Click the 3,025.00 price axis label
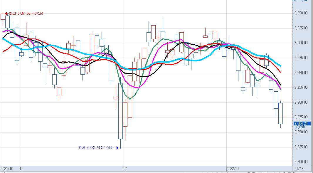Screen dimensions: 313x173 point(301,28)
